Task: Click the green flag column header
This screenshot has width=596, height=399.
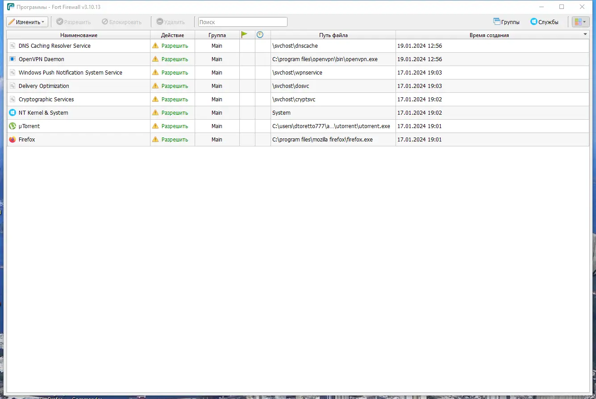Action: [244, 34]
